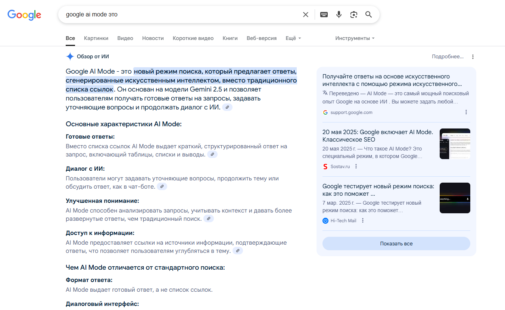Click the translate icon before 'Переведено'
This screenshot has height=310, width=505.
pos(325,93)
